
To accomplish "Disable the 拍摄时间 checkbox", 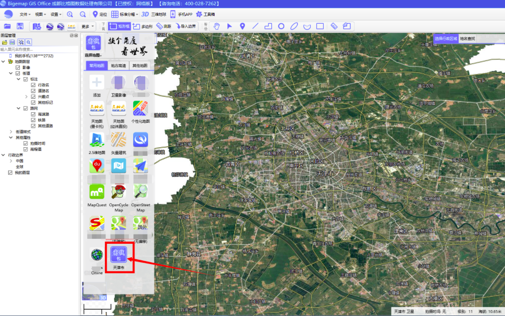I will tap(26, 143).
